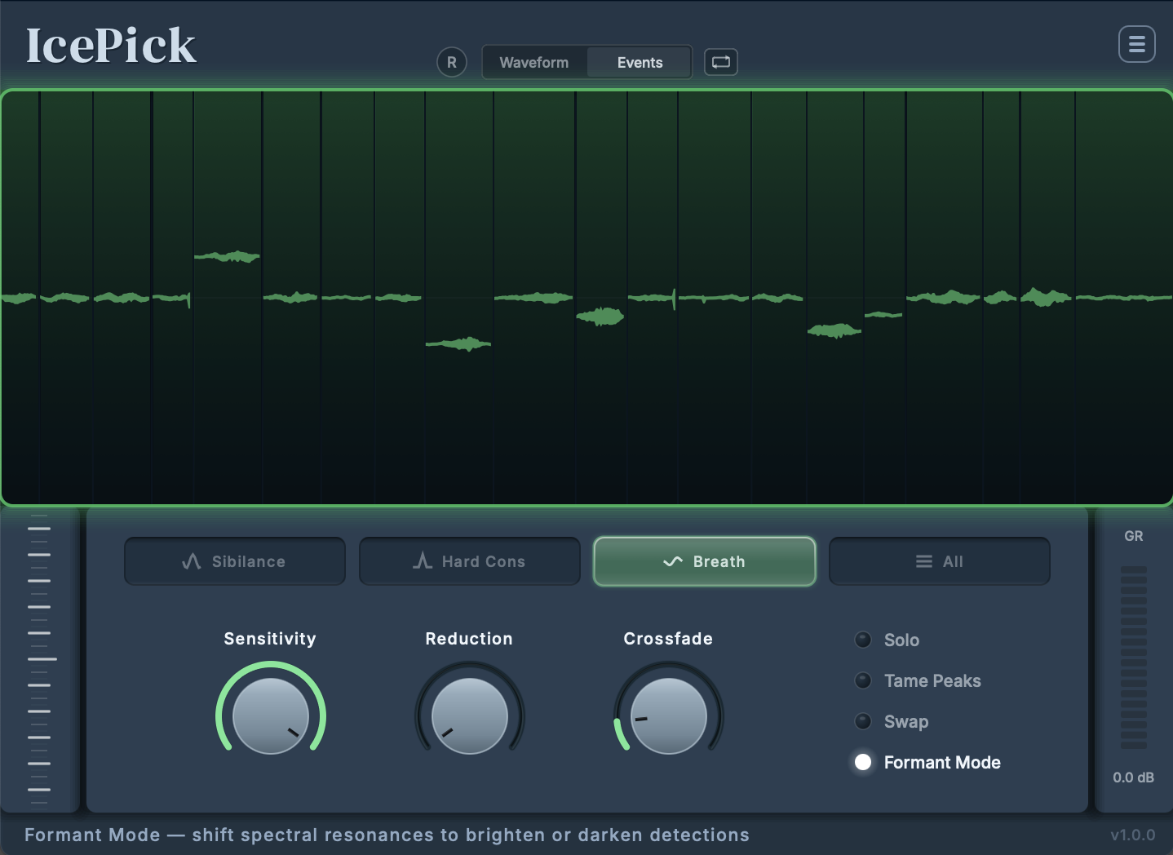Select the Events view tab
Viewport: 1173px width, 855px height.
pyautogui.click(x=640, y=62)
